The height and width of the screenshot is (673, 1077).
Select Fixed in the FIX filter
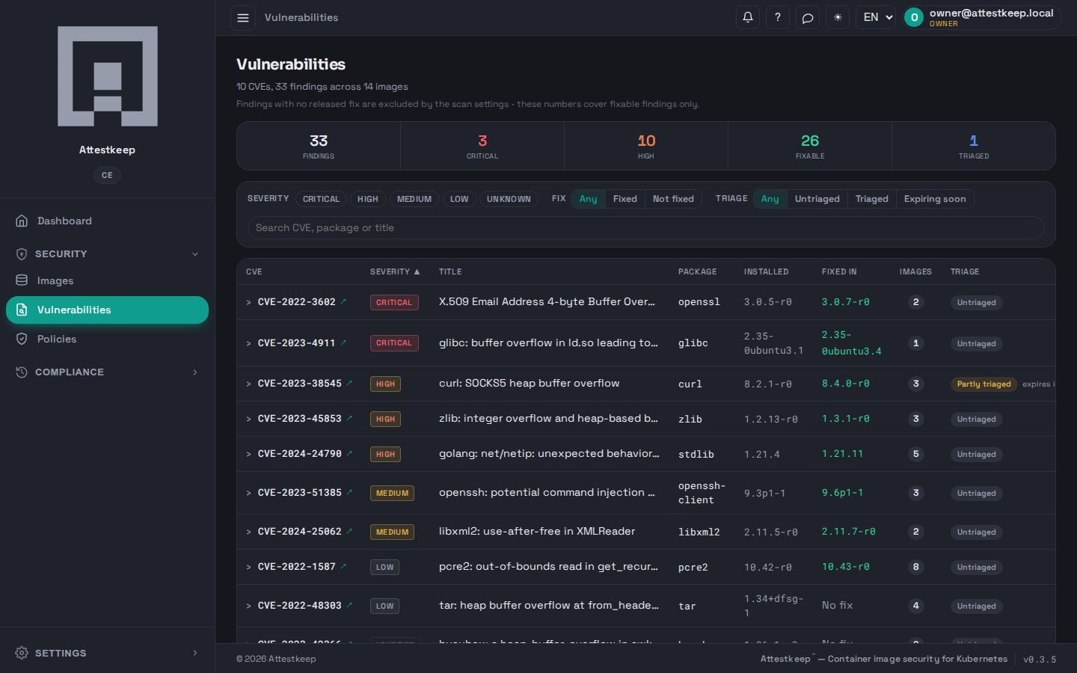(625, 199)
